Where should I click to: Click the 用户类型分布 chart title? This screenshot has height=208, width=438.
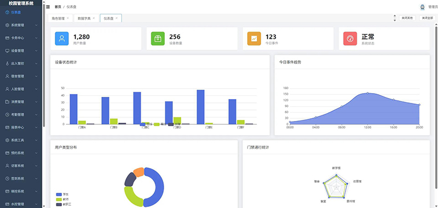click(66, 147)
